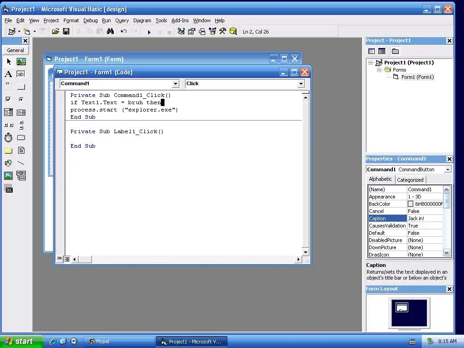Click the Open Project folder icon
The width and height of the screenshot is (464, 348).
click(x=55, y=31)
